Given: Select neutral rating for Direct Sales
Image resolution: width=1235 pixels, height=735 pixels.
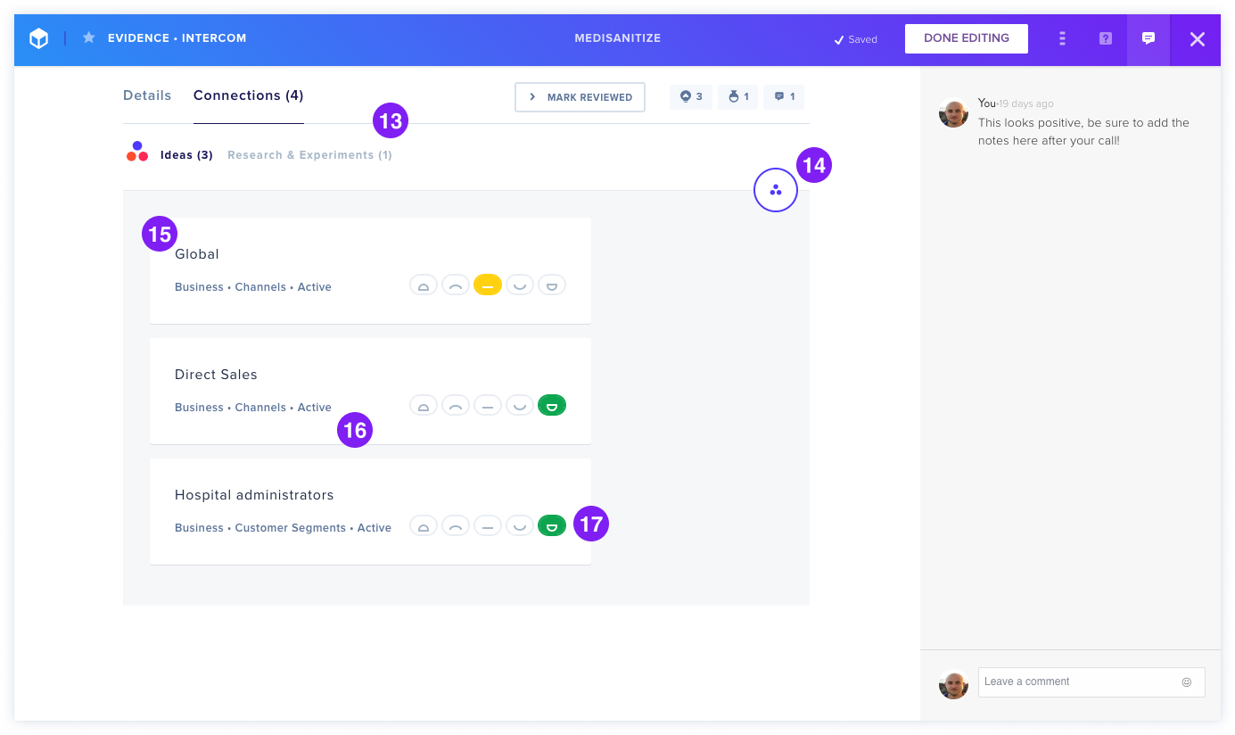Looking at the screenshot, I should pos(488,406).
